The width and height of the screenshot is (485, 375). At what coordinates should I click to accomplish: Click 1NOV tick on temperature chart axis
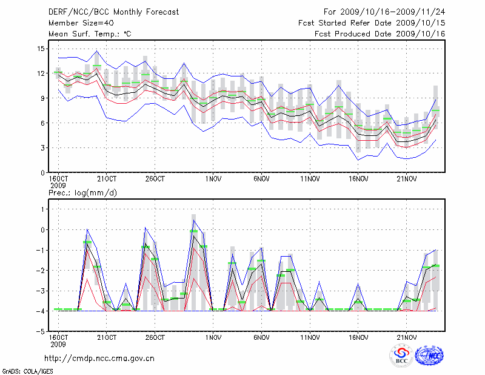tap(213, 179)
